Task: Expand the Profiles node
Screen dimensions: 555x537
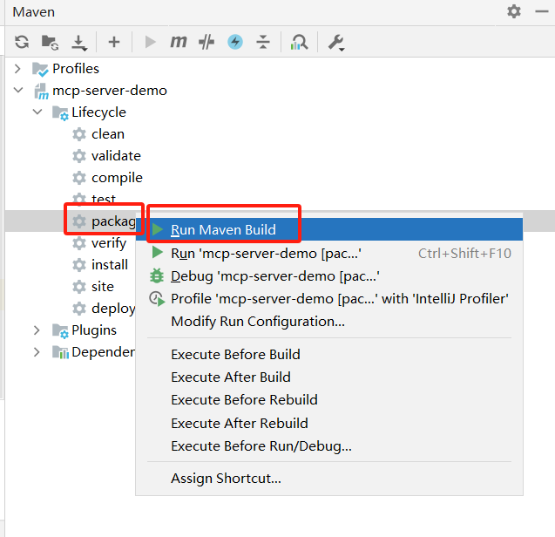Action: tap(17, 68)
